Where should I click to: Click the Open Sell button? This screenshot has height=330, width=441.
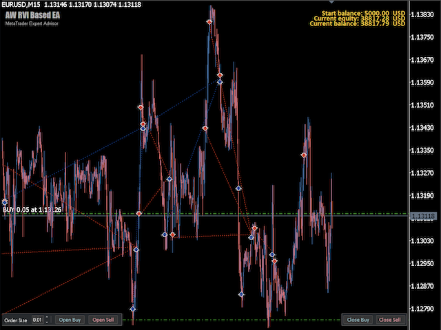(x=103, y=320)
